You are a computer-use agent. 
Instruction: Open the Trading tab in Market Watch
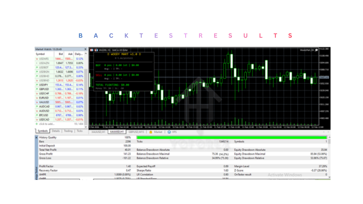68,131
